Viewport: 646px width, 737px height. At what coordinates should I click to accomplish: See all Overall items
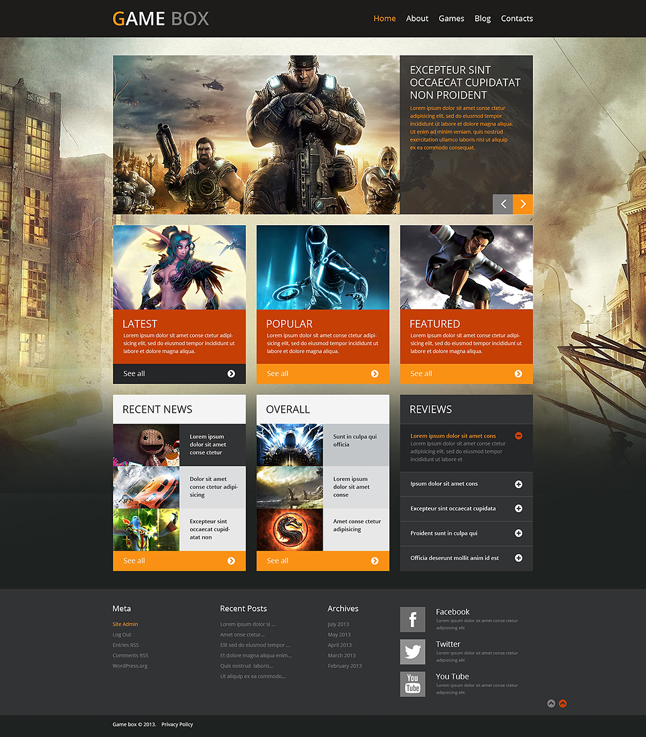(x=323, y=561)
